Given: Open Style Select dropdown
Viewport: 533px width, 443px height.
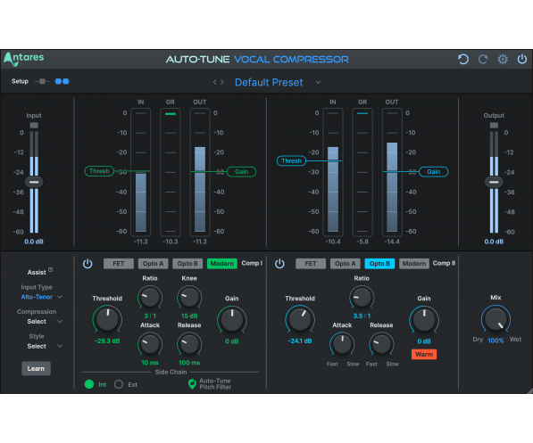Looking at the screenshot, I should click(45, 346).
